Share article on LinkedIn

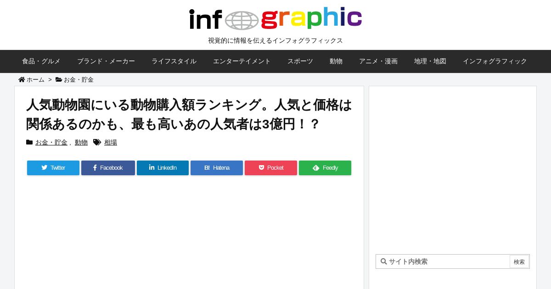point(163,168)
